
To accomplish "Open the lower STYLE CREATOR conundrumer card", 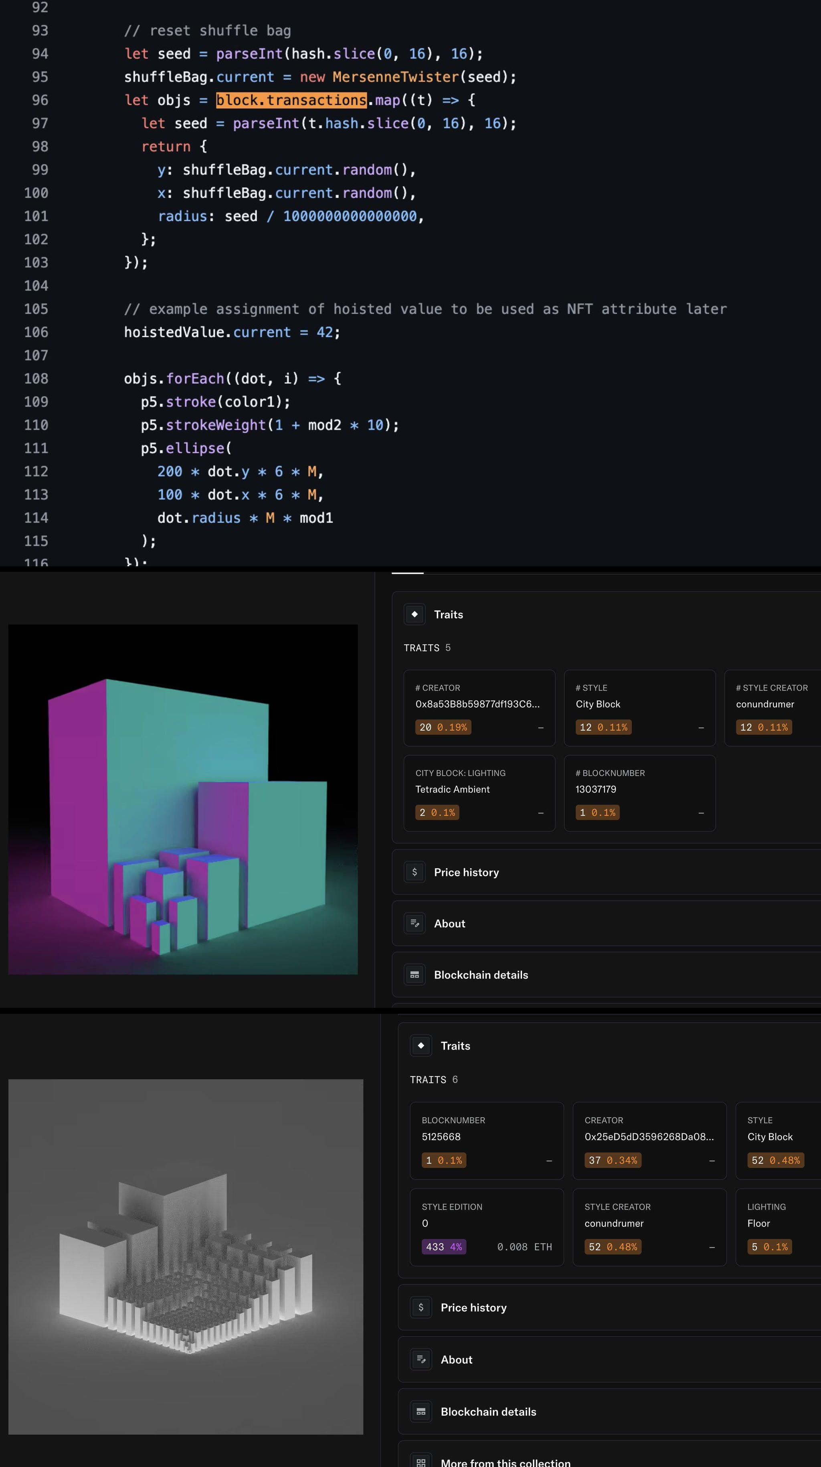I will point(650,1227).
